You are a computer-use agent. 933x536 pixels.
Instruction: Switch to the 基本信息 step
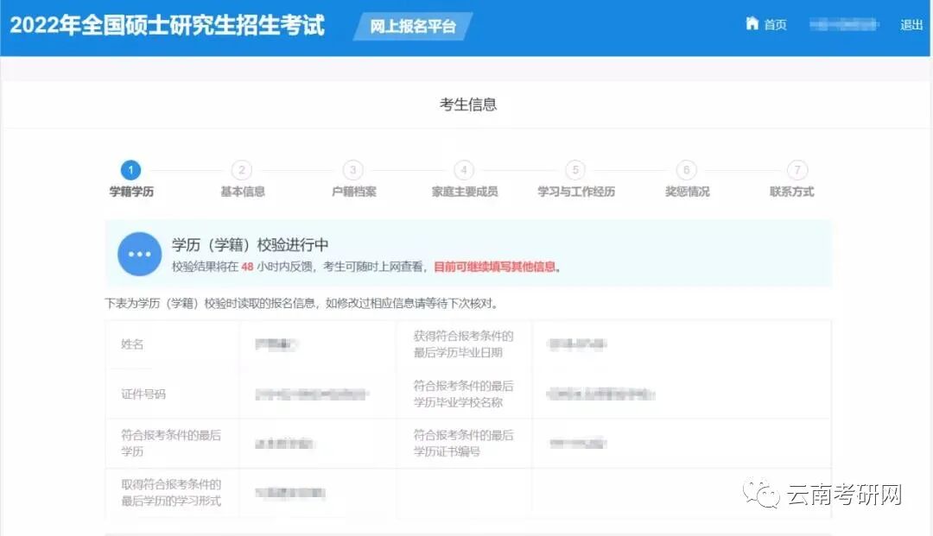(x=242, y=170)
